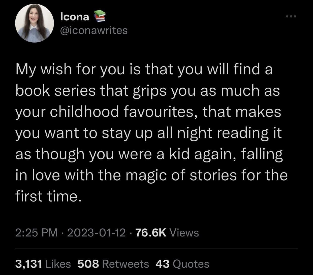
Task: Open the @iconawrites handle link
Action: click(x=94, y=30)
